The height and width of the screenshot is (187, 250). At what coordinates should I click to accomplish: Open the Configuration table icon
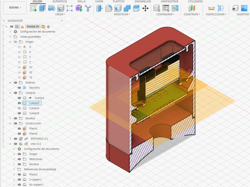click(x=166, y=8)
